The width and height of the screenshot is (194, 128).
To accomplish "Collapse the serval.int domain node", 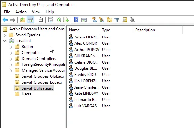I will (x=5, y=41).
